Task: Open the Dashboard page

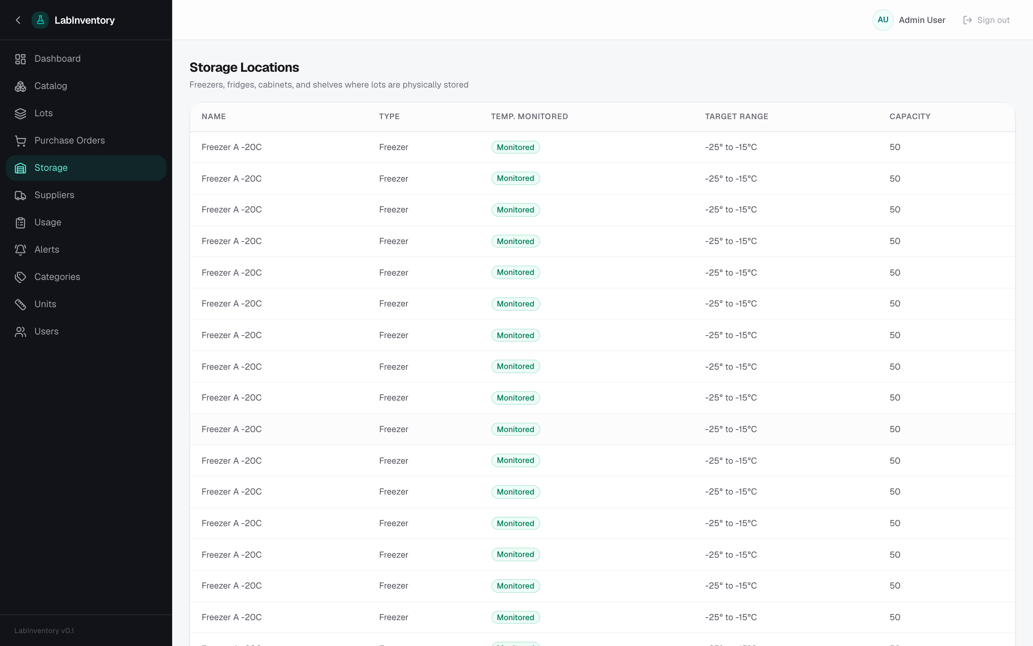Action: 86,59
